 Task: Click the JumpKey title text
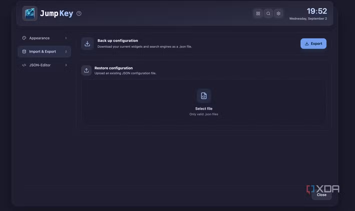tap(57, 13)
